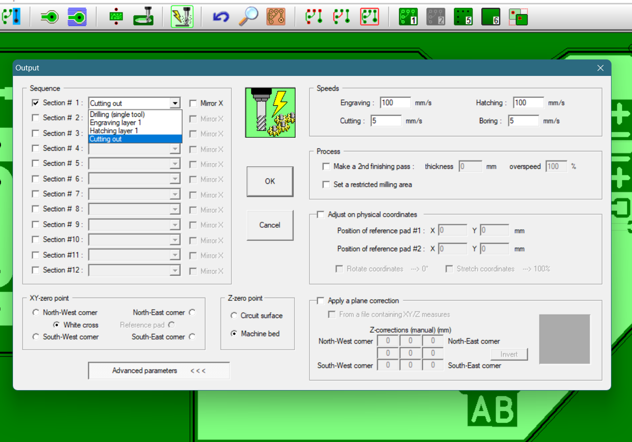The image size is (632, 442).
Task: Click the milling machine picture in Output dialog
Action: [x=270, y=112]
